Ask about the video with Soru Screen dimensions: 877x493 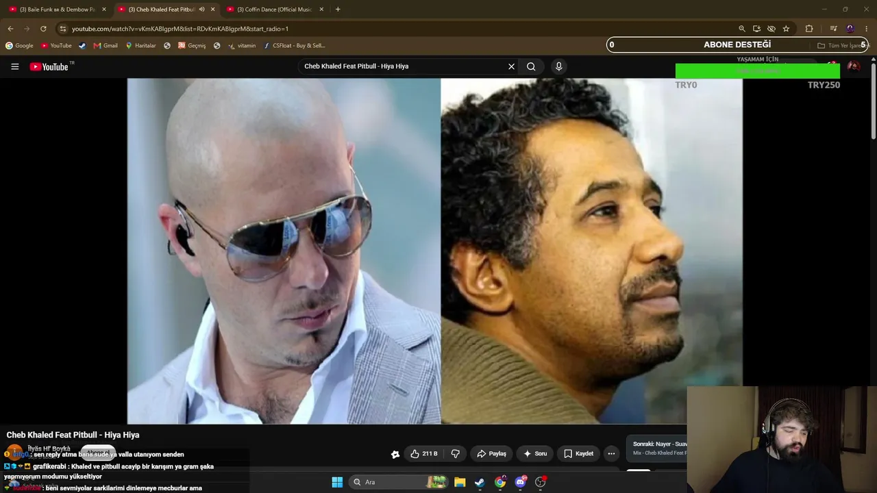535,453
